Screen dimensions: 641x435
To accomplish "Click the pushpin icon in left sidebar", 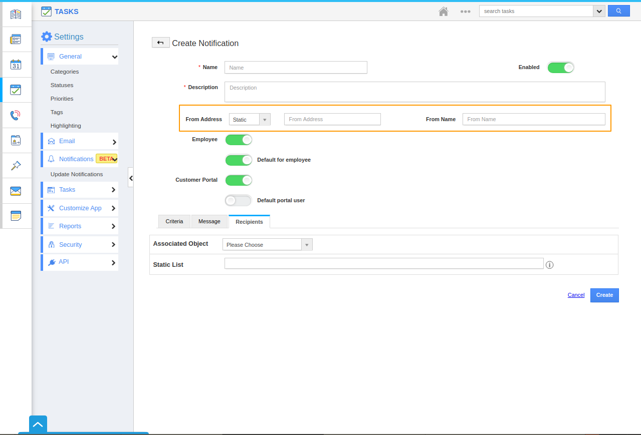I will (16, 166).
